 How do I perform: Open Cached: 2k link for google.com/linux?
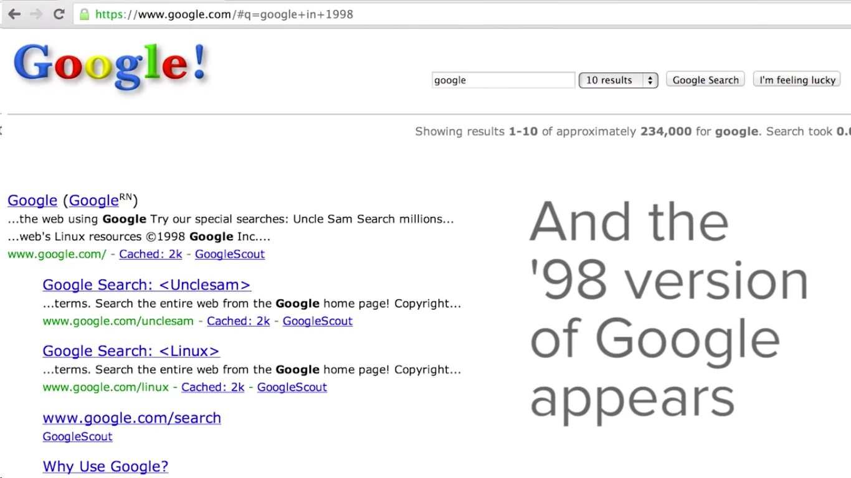point(213,387)
